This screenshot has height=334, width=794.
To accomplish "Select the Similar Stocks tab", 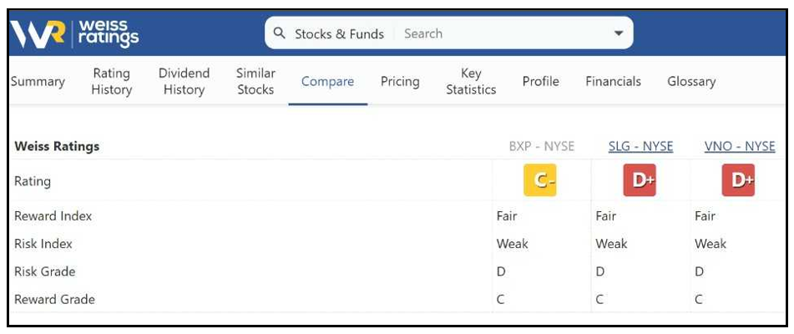I will tap(255, 82).
